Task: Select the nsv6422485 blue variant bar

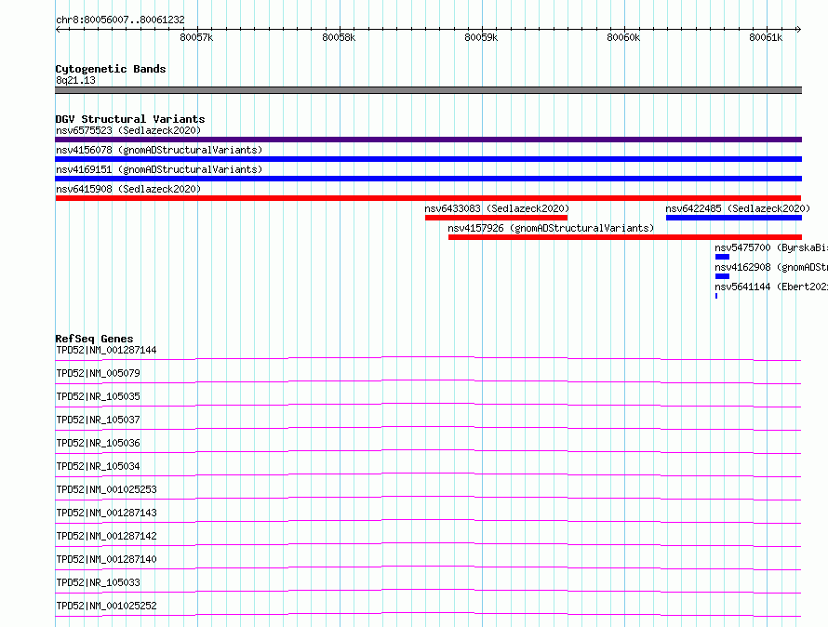Action: coord(734,218)
